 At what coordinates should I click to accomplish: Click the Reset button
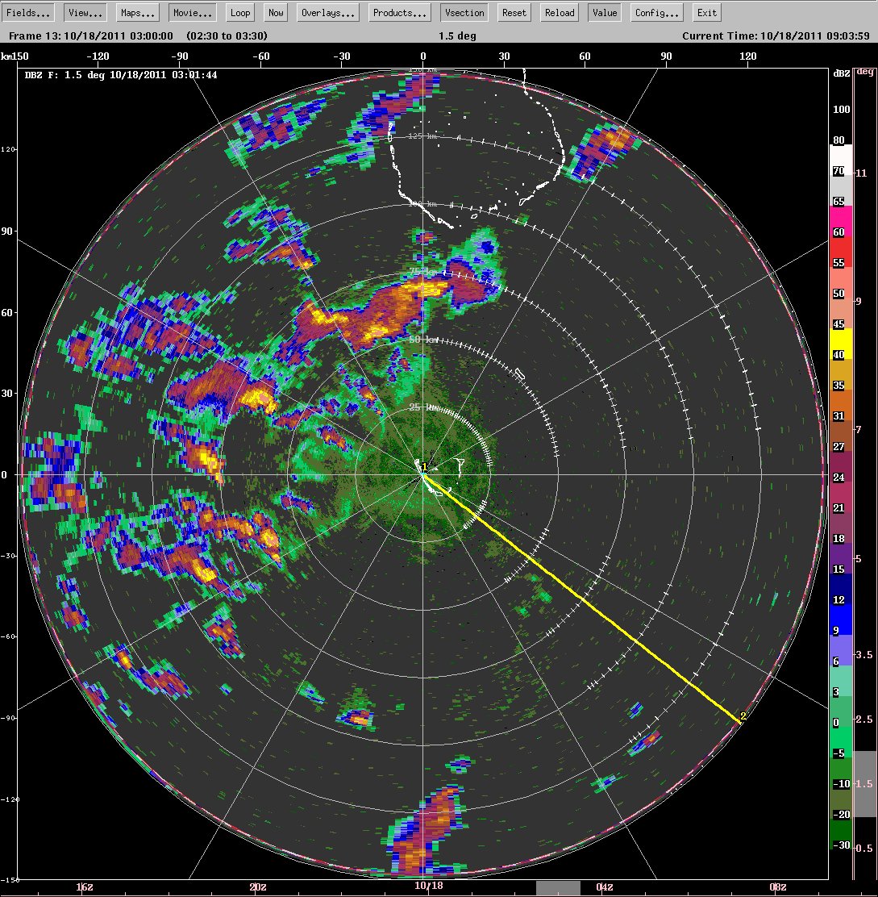[x=514, y=13]
